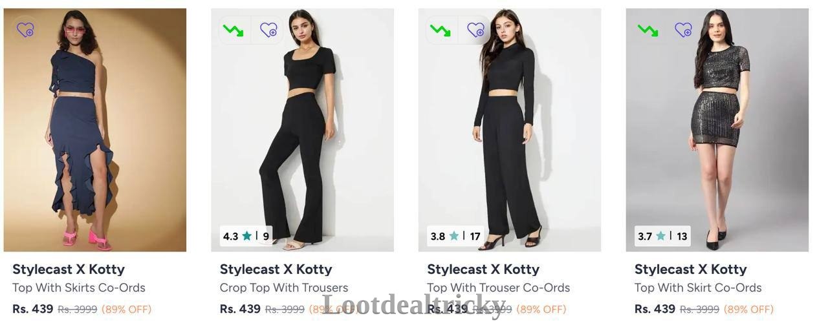Click Top With Skirts Co-Ords title
The height and width of the screenshot is (327, 828).
[x=79, y=288]
